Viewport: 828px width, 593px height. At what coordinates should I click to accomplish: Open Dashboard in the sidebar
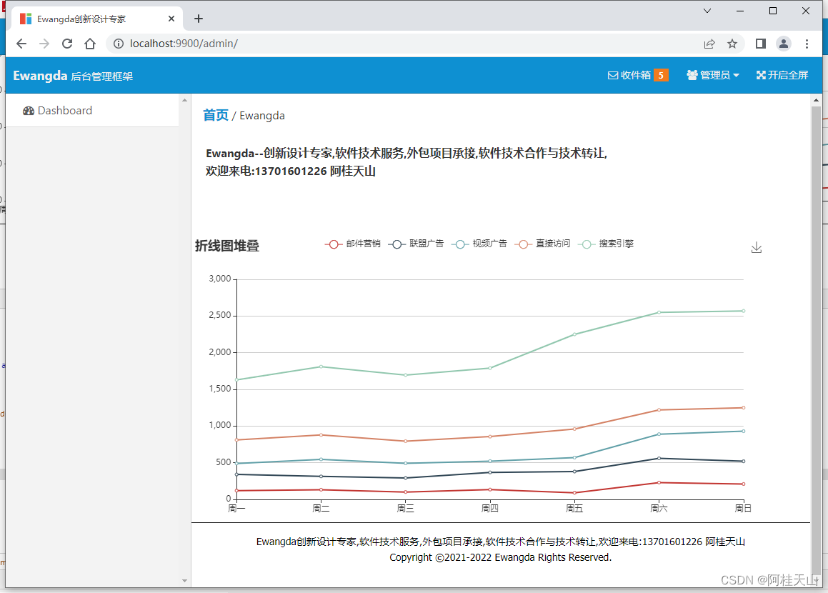[57, 110]
